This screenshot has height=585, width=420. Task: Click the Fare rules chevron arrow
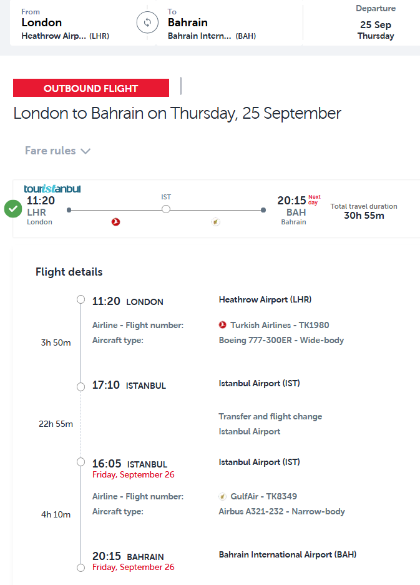[x=85, y=151]
